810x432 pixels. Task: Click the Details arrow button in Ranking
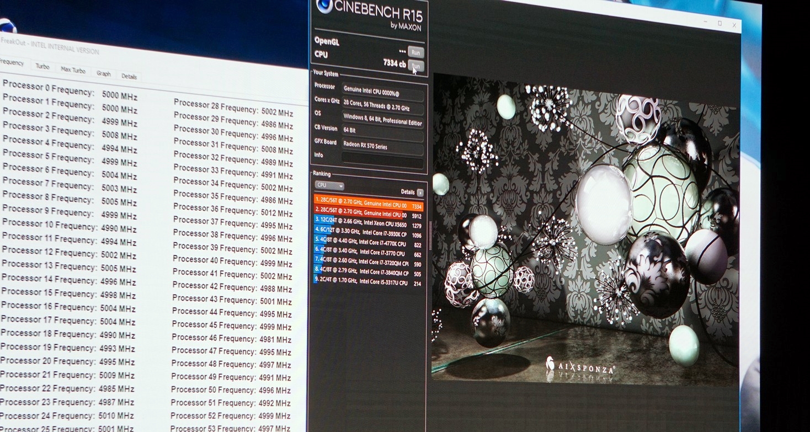[x=420, y=193]
